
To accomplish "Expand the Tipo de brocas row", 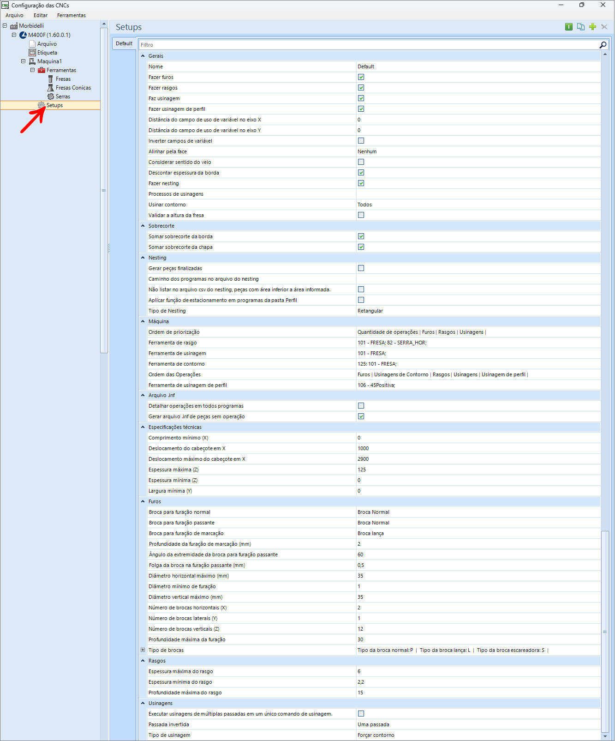I will (143, 650).
